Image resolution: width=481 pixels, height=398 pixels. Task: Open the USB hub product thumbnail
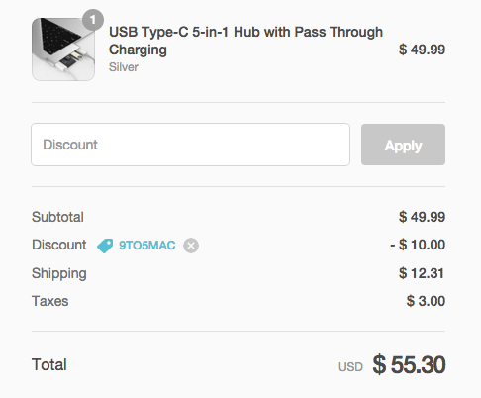pyautogui.click(x=63, y=50)
